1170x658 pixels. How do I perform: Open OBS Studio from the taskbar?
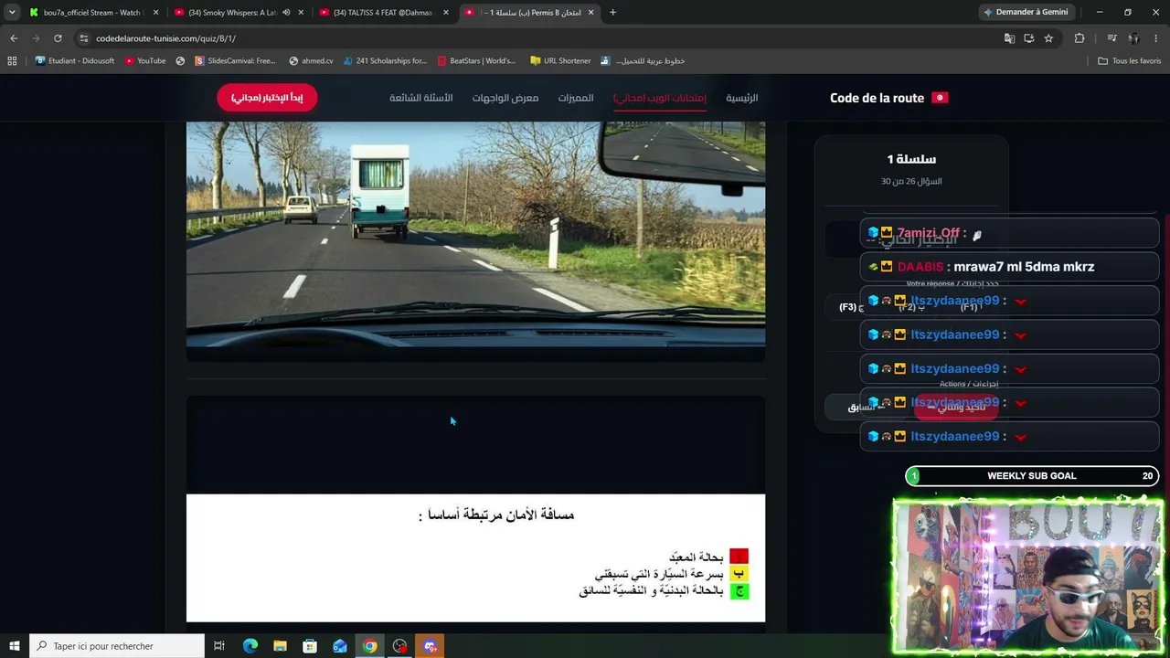click(x=399, y=646)
